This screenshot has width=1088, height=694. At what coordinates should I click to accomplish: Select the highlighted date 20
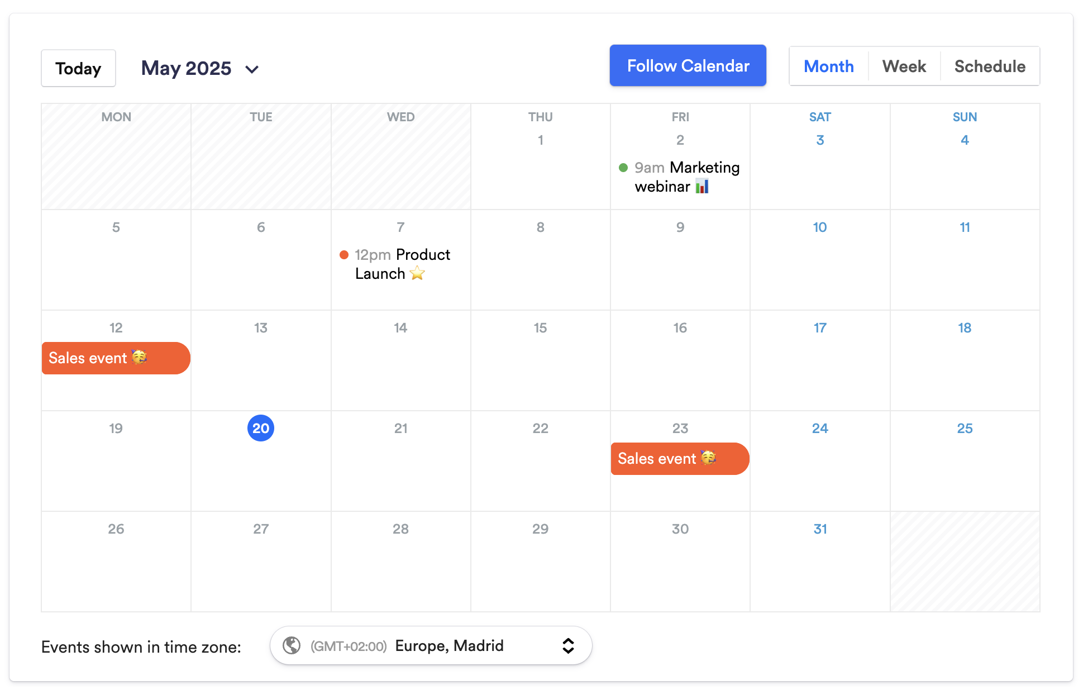click(261, 428)
